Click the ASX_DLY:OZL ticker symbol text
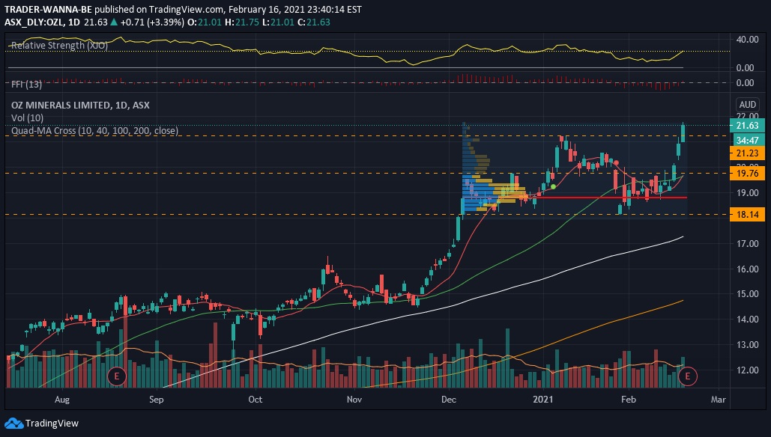771x437 pixels. [34, 22]
